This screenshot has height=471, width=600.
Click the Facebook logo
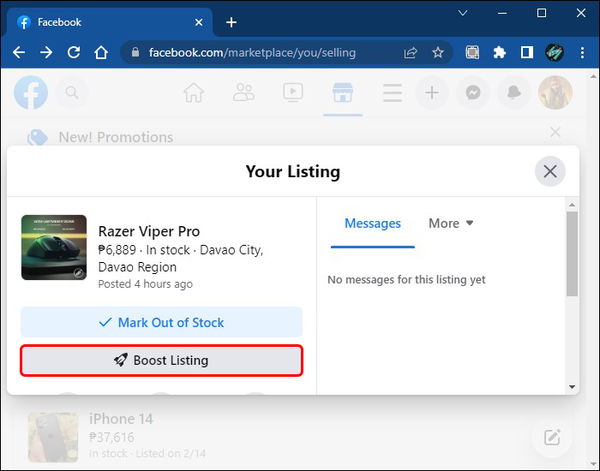[31, 92]
